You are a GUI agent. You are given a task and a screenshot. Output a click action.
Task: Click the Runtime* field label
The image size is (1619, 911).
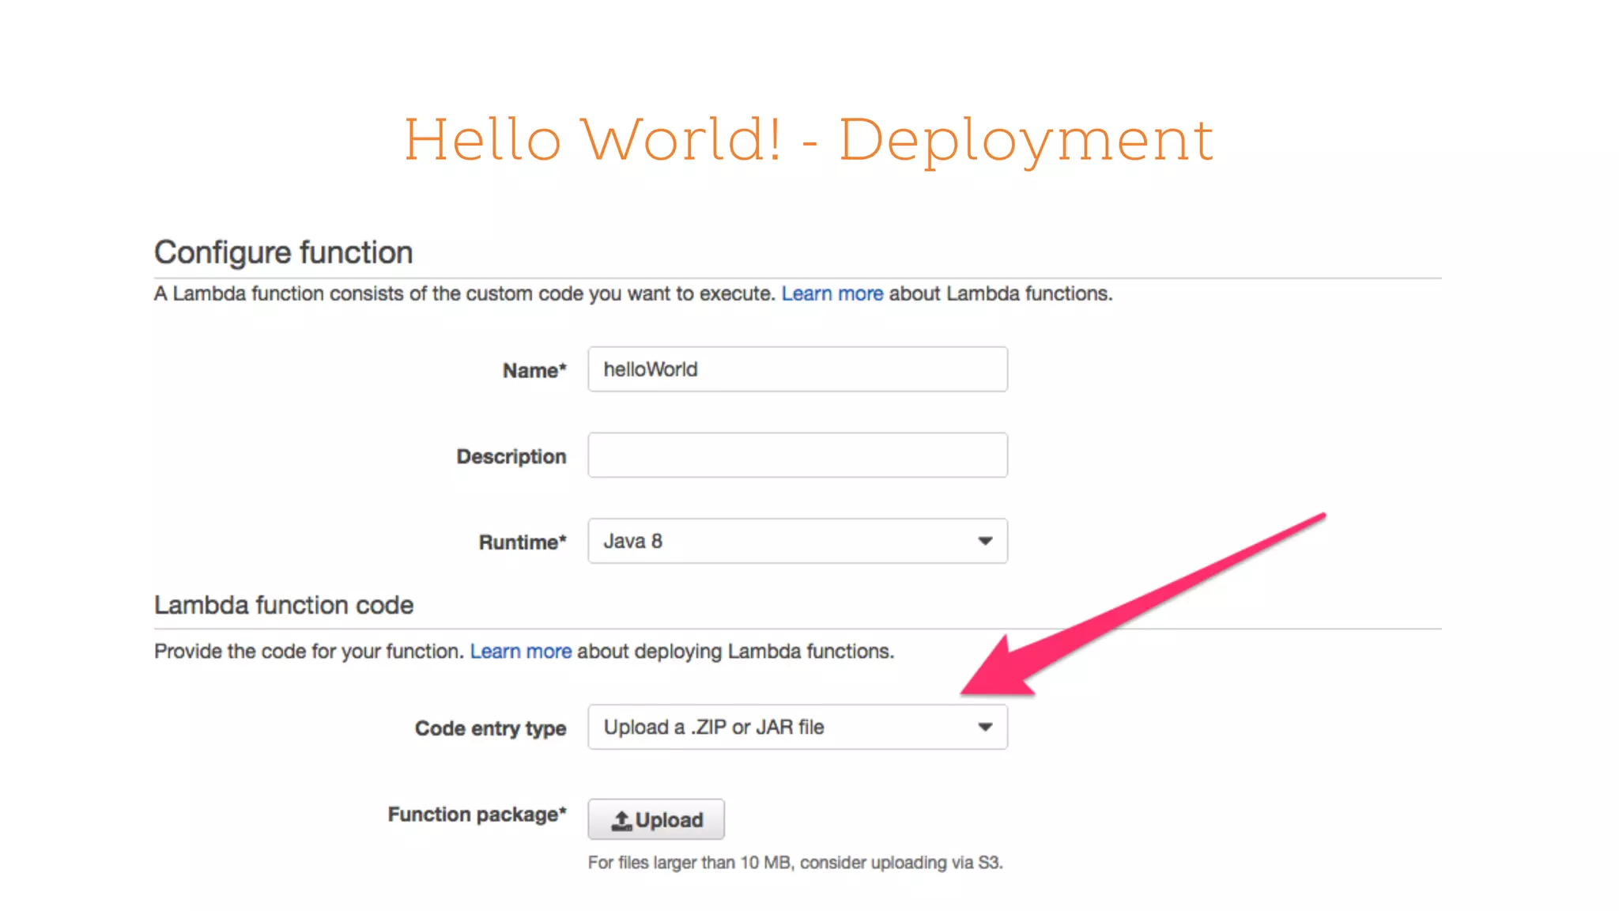(x=523, y=542)
